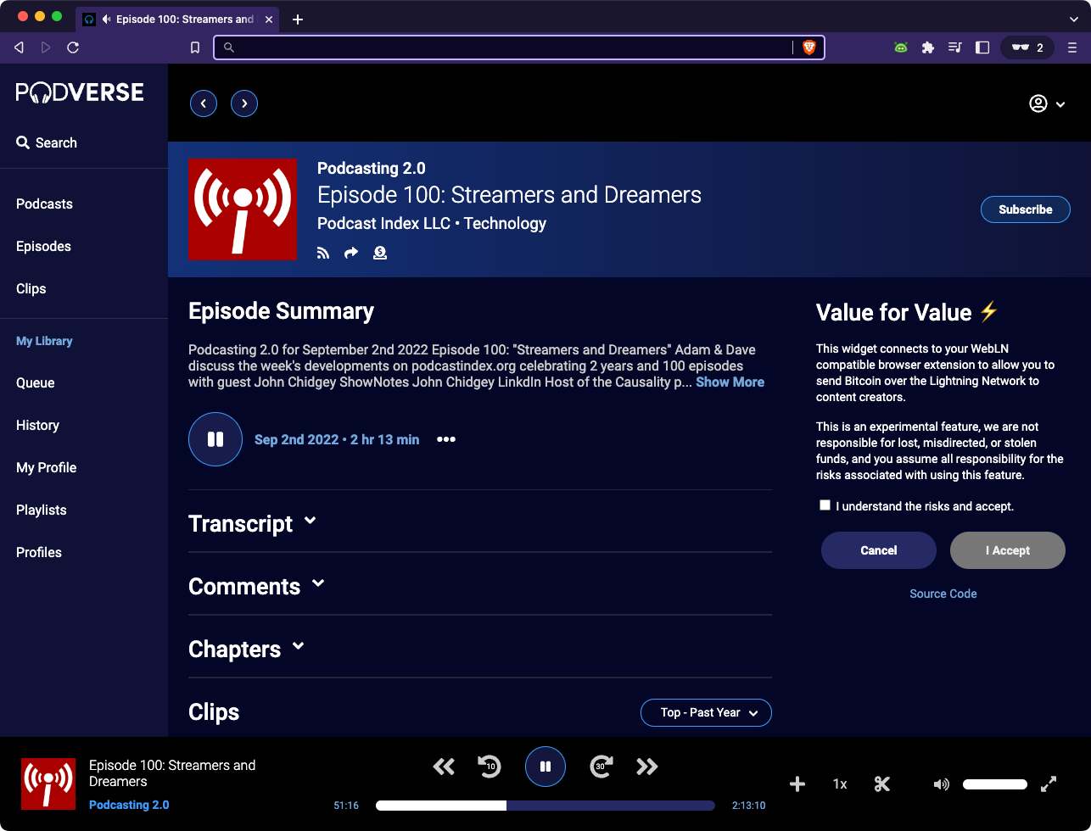Expand the Transcript section
Image resolution: width=1091 pixels, height=831 pixels.
pos(252,523)
